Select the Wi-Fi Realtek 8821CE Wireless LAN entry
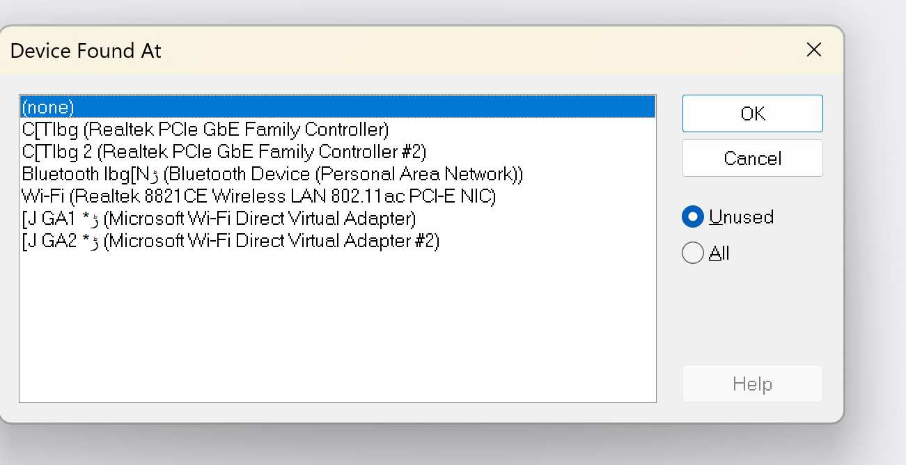The width and height of the screenshot is (906, 465). pyautogui.click(x=258, y=196)
